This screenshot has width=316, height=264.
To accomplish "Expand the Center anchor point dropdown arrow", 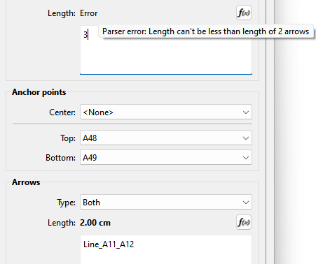I will pos(245,112).
